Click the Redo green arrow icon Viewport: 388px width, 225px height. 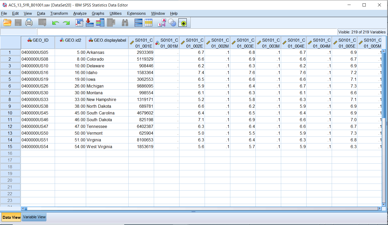click(x=66, y=23)
